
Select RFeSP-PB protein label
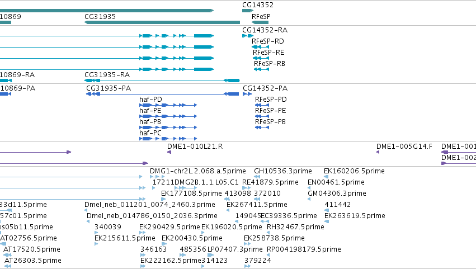coord(270,122)
